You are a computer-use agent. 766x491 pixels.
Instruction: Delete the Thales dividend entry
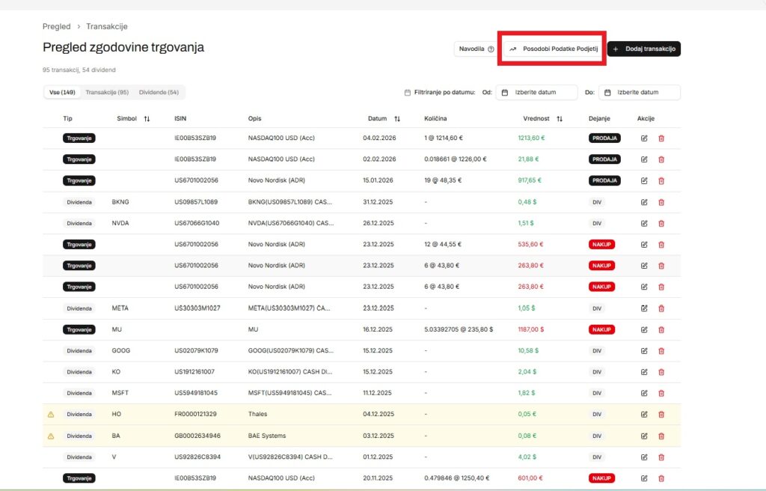click(x=661, y=414)
